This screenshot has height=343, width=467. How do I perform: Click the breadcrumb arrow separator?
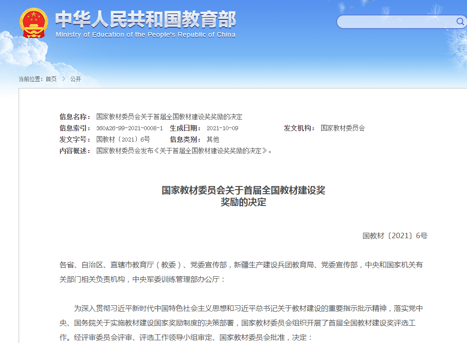64,79
